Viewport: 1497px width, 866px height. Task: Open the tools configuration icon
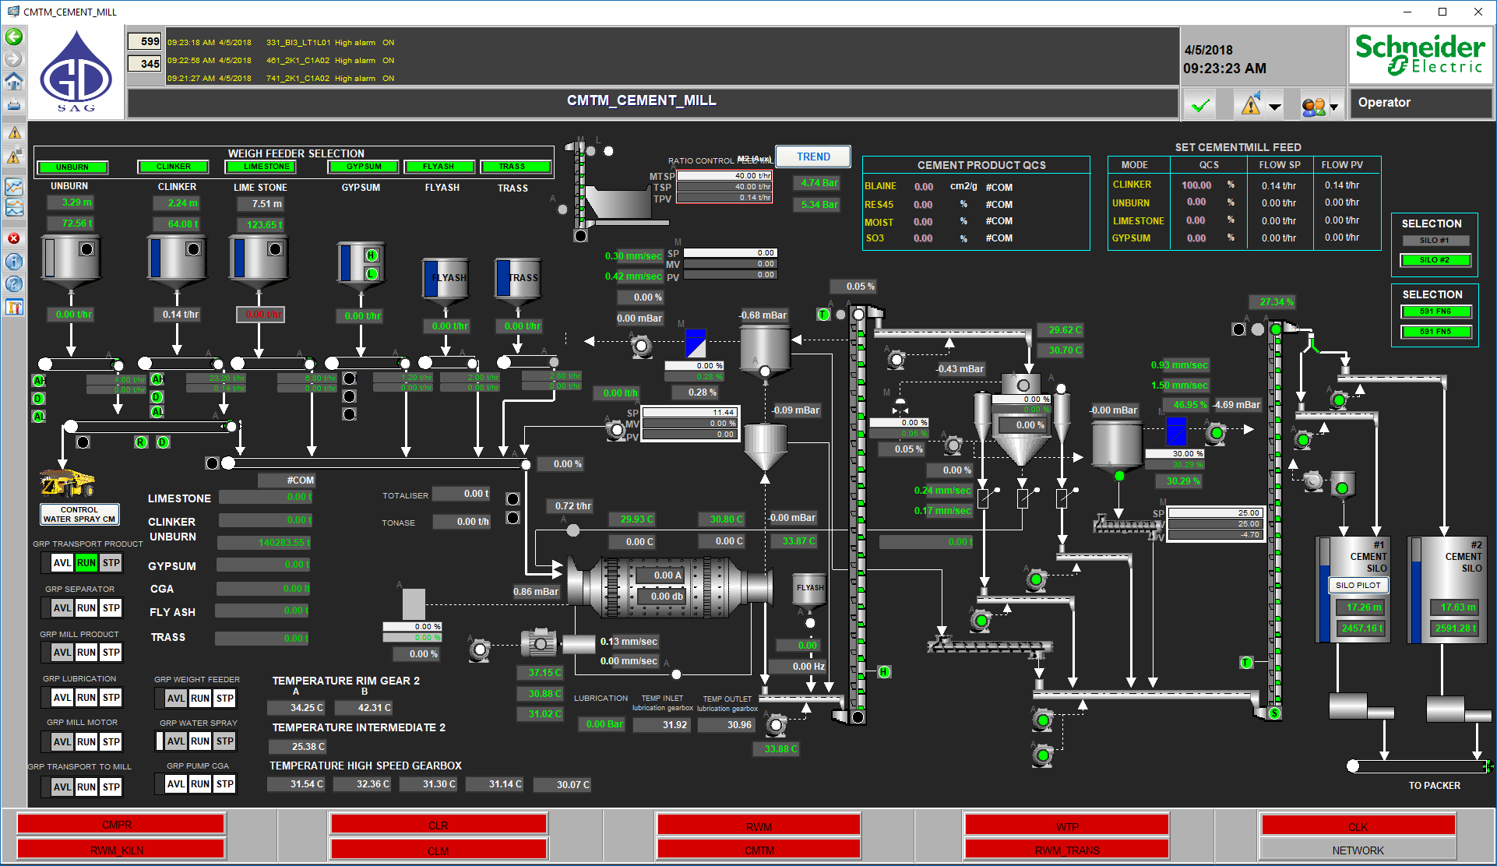pyautogui.click(x=14, y=307)
